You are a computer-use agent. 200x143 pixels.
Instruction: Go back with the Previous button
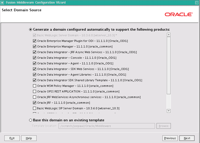170,138
